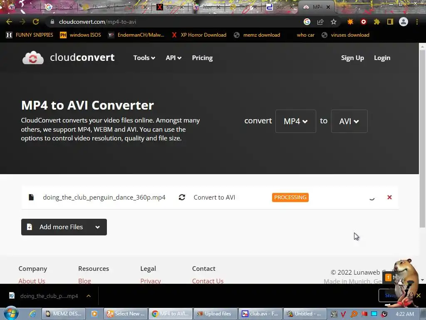
Task: Switch to MEMZ DES... taskbar window
Action: tap(64, 314)
